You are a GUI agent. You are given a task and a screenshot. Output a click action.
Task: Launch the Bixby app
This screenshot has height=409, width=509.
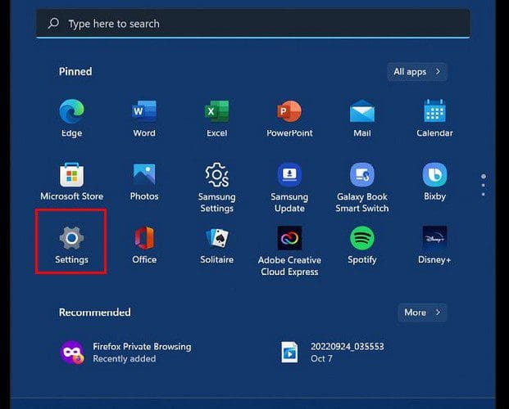point(434,182)
